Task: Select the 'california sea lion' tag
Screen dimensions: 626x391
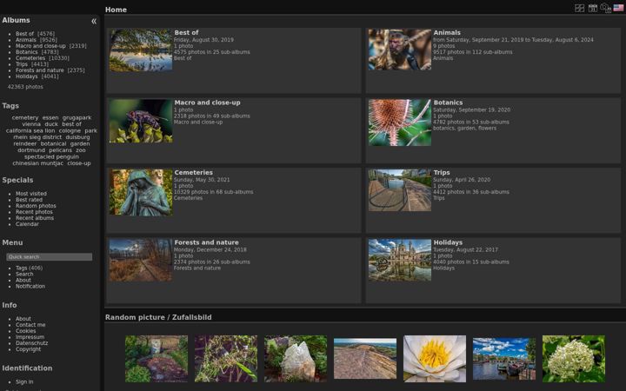Action: tap(30, 131)
